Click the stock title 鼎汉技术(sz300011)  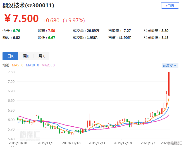tap(28, 6)
